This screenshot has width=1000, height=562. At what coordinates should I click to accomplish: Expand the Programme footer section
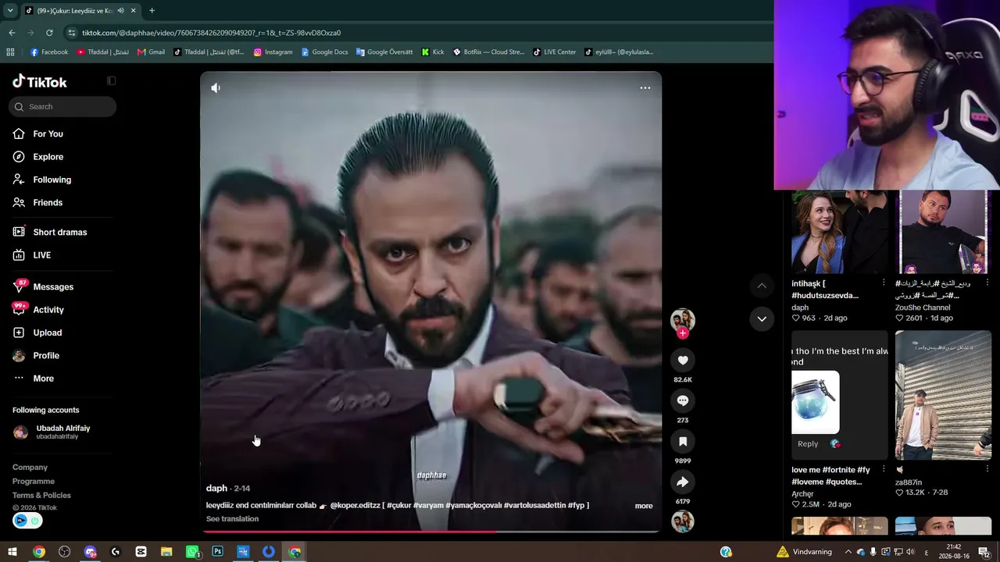pyautogui.click(x=34, y=482)
